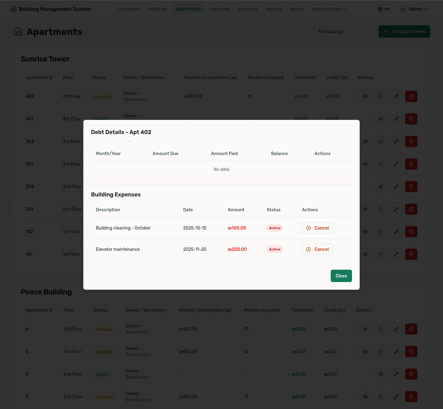Viewport: 443px width, 409px height.
Task: Click the building logo icon in header
Action: (x=14, y=9)
